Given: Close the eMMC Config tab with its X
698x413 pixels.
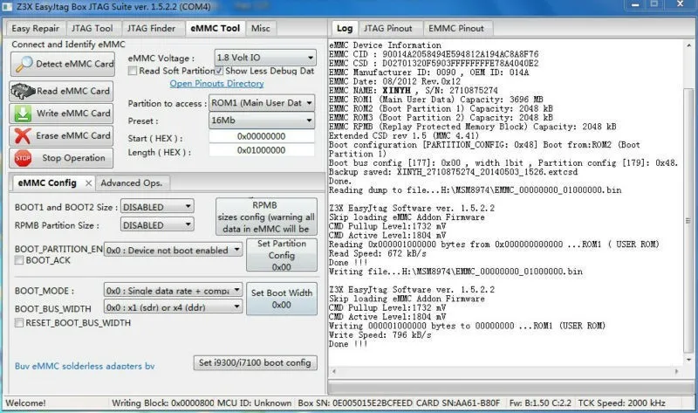Looking at the screenshot, I should (89, 183).
